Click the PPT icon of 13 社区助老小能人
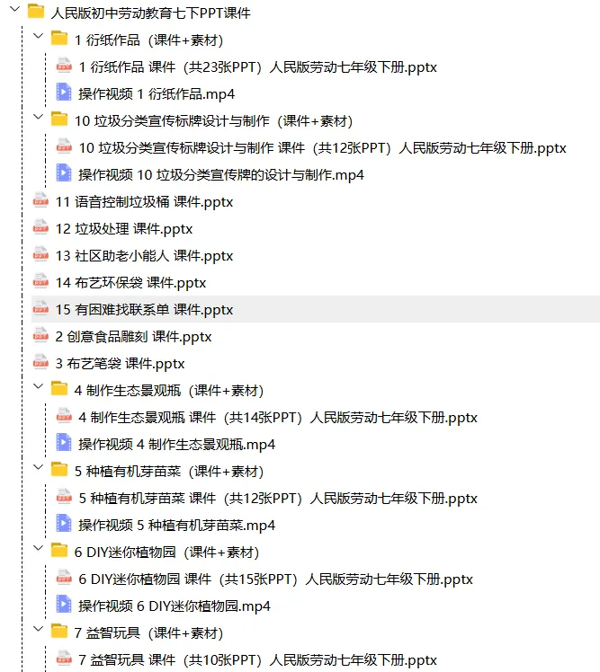The height and width of the screenshot is (672, 600). (40, 254)
